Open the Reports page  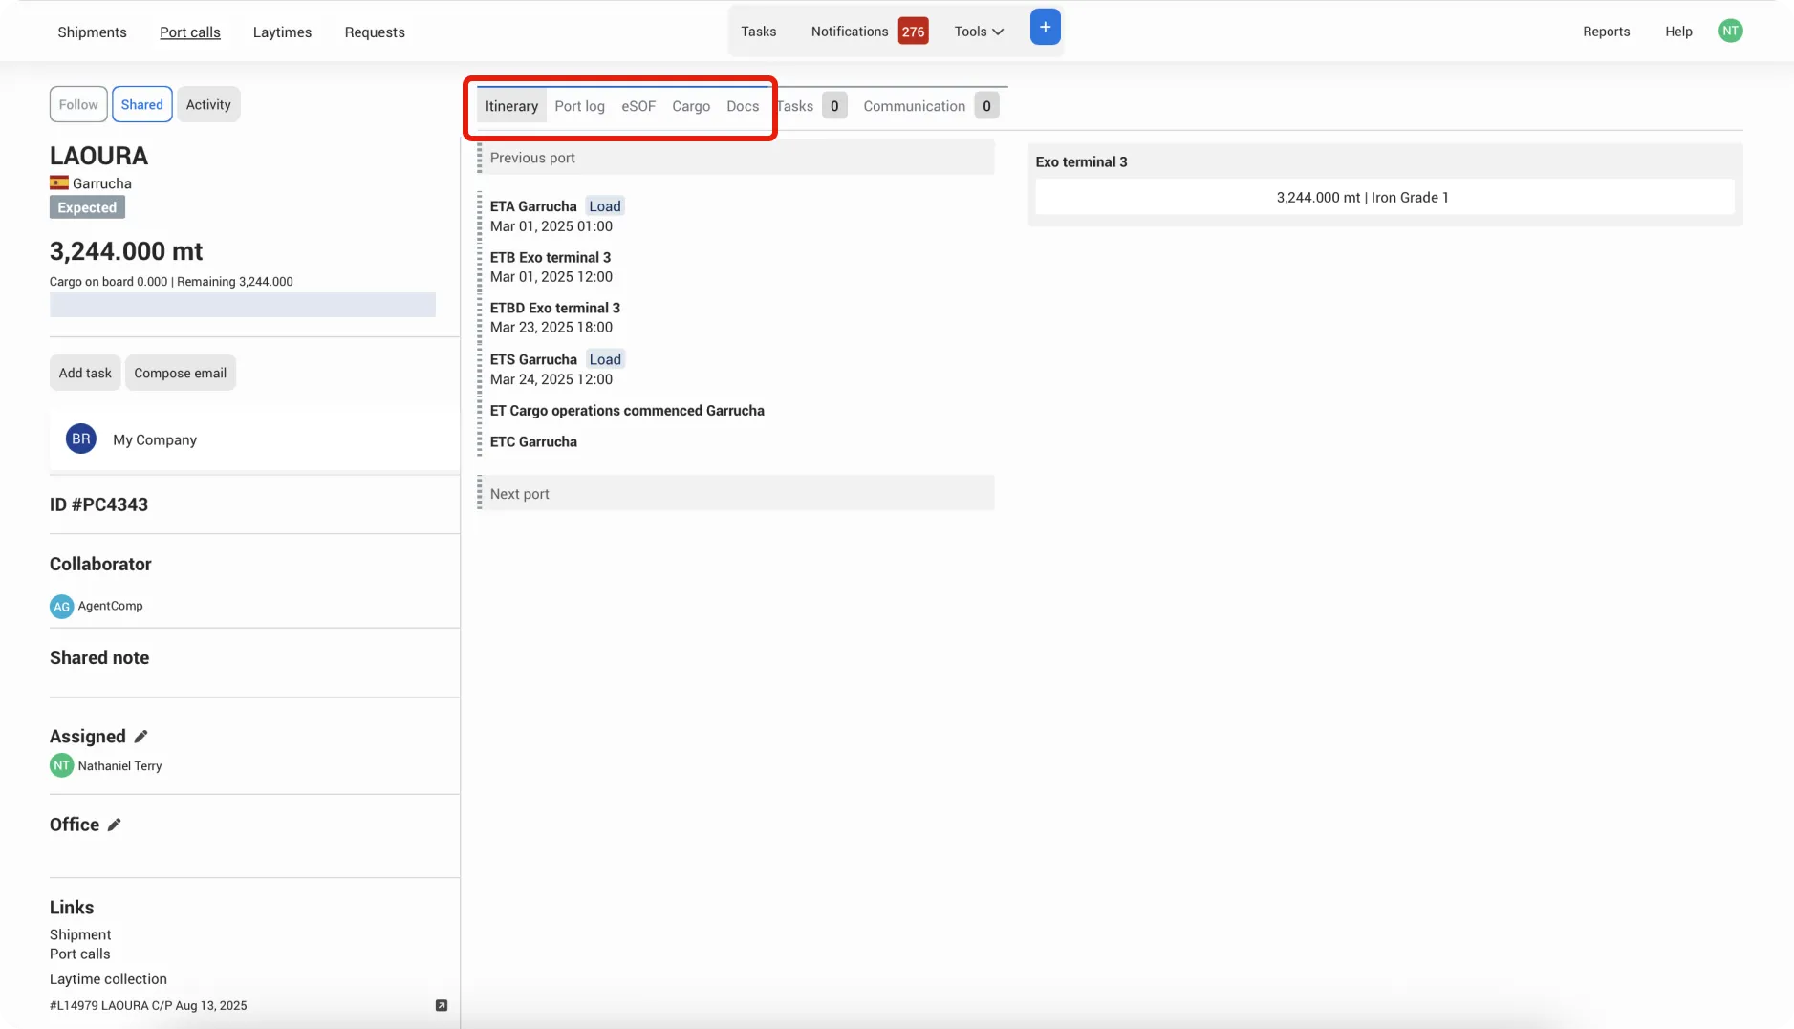pos(1606,32)
